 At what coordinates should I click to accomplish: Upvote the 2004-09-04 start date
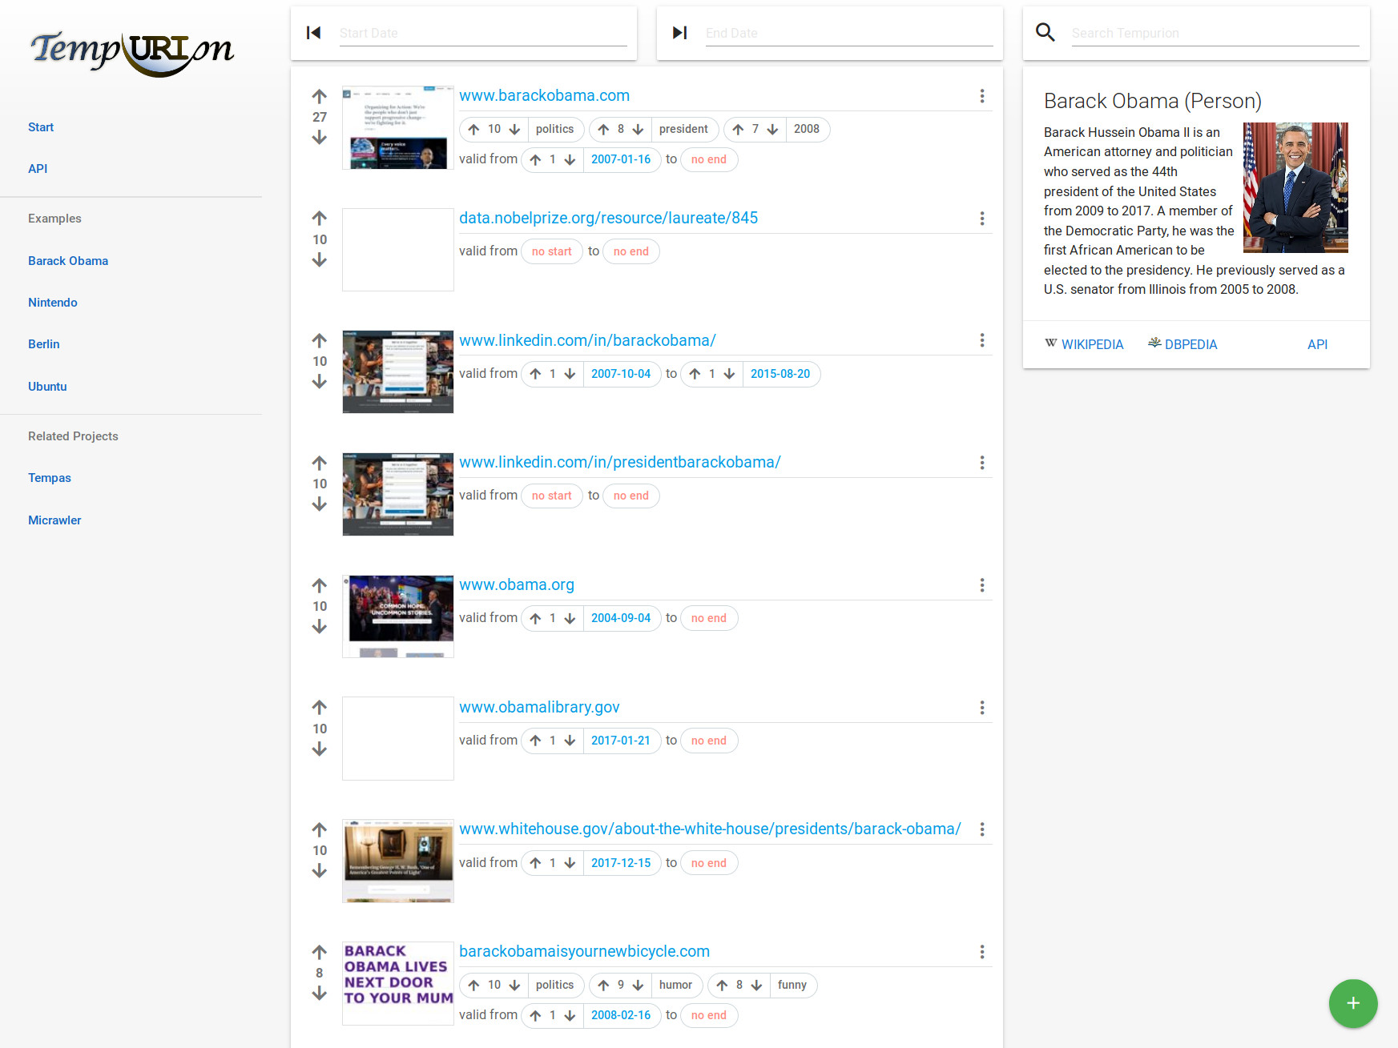click(536, 619)
